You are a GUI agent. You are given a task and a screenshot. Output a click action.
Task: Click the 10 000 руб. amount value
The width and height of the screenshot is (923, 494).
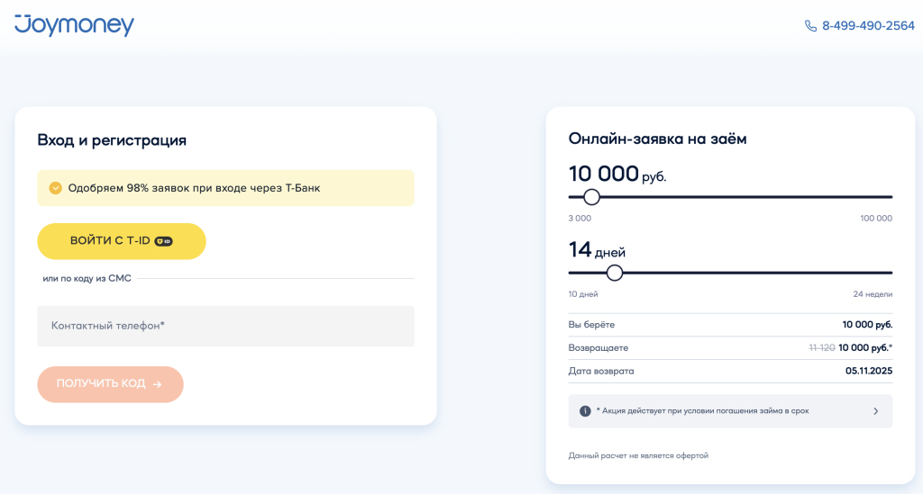[x=617, y=174]
